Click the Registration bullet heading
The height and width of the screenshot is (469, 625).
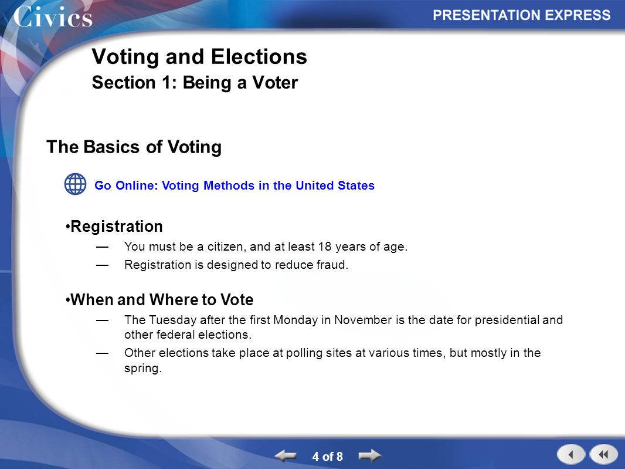tap(114, 227)
